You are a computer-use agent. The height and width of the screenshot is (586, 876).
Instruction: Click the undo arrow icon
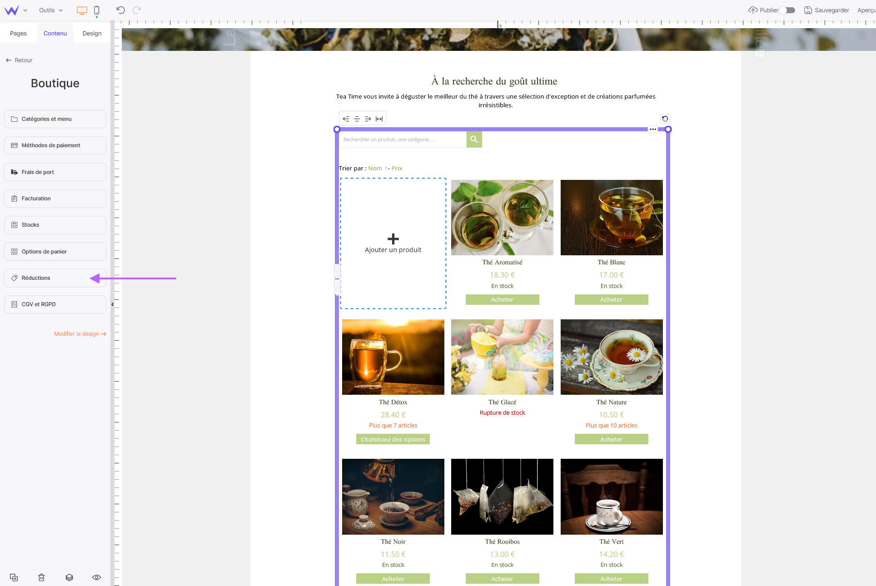(120, 10)
